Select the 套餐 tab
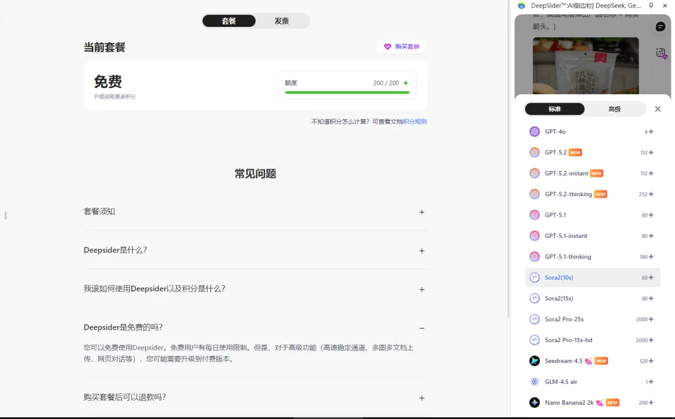This screenshot has width=675, height=419. [x=229, y=21]
